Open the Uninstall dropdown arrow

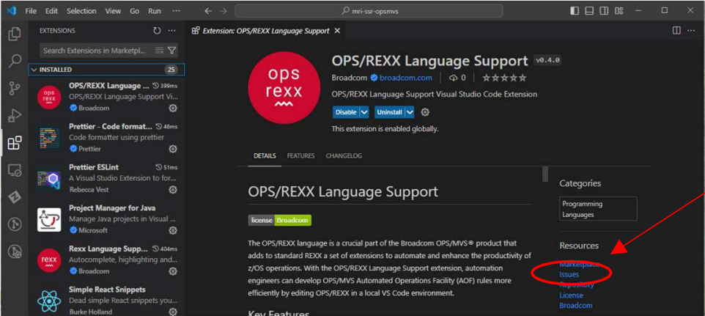pos(410,112)
